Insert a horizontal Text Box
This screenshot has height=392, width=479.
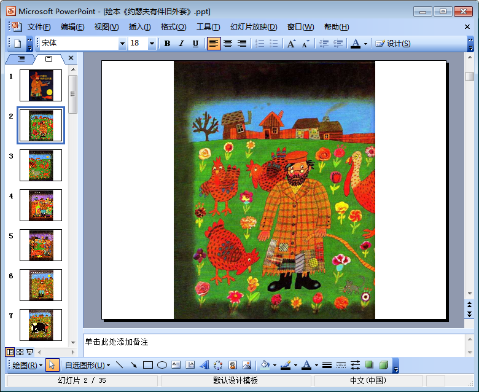tap(176, 365)
